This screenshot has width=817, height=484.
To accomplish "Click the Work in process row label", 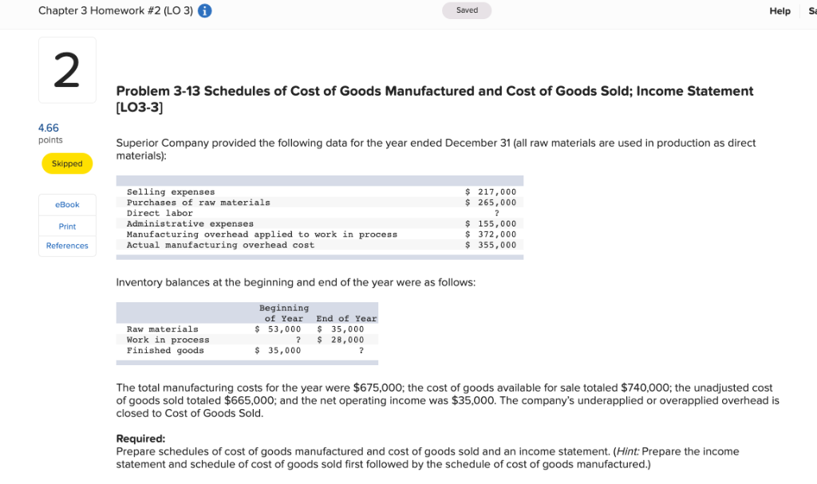I will [168, 340].
